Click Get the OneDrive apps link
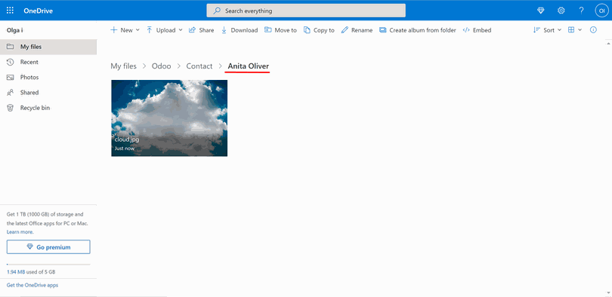The height and width of the screenshot is (297, 612). 32,285
